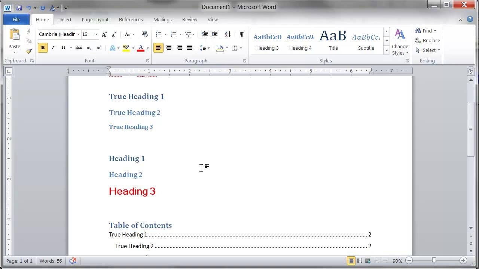This screenshot has width=479, height=269.
Task: Expand the Styles gallery More button
Action: click(x=387, y=50)
